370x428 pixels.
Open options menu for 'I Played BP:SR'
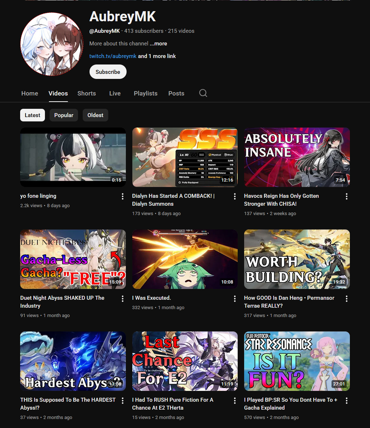tap(347, 400)
